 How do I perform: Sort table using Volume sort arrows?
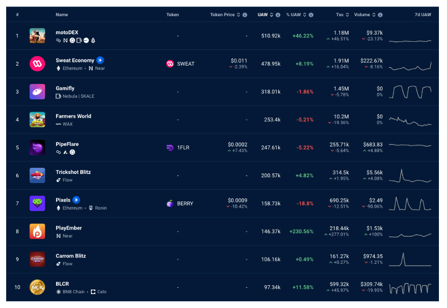coord(374,15)
